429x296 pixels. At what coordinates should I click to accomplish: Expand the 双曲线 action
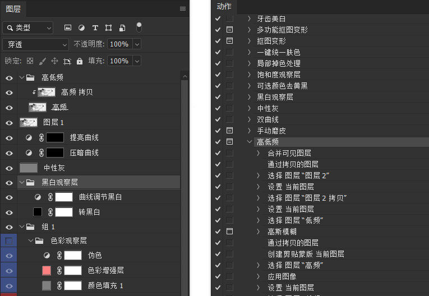point(250,119)
